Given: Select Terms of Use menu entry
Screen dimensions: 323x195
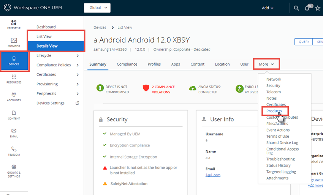Looking at the screenshot, I should click(x=277, y=136).
